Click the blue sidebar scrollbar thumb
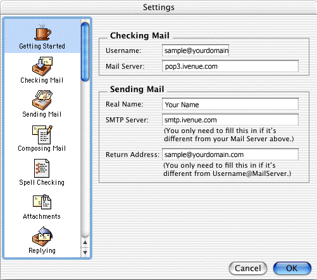 [85, 52]
